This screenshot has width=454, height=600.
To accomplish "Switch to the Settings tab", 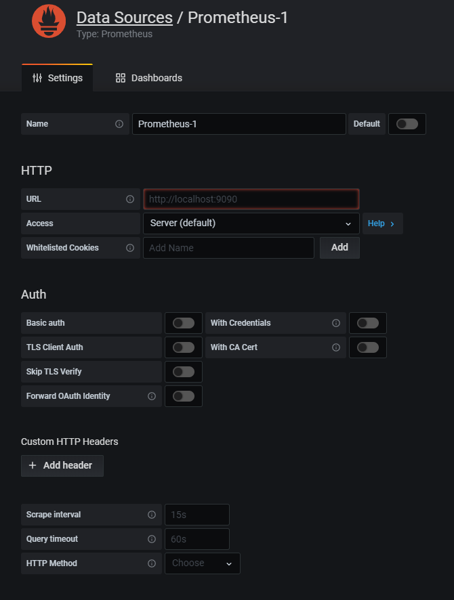I will 58,78.
